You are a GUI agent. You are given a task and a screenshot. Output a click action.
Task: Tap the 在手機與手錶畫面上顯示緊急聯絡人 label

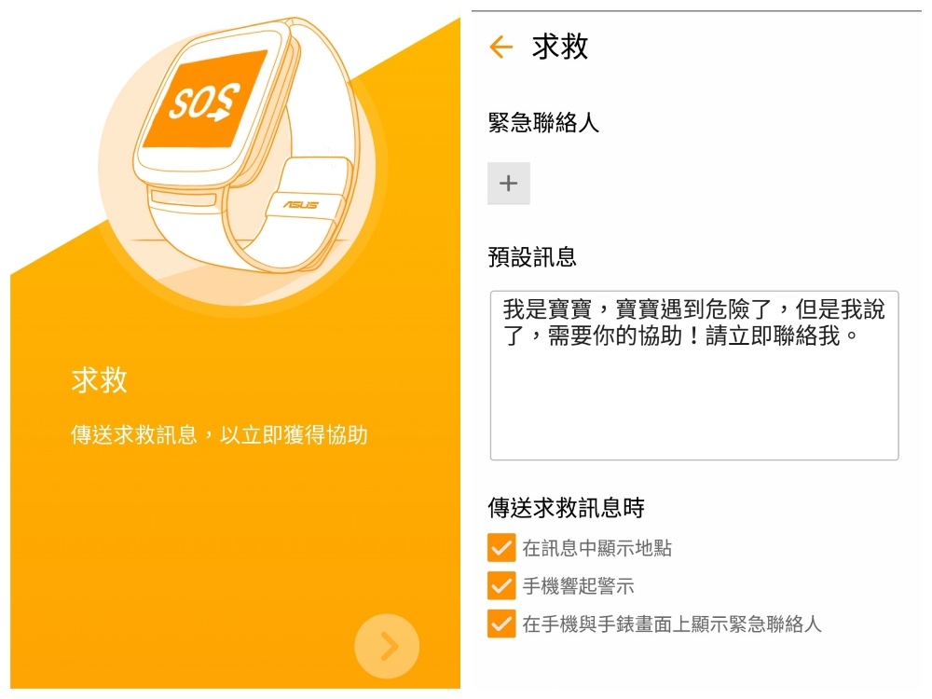point(672,624)
